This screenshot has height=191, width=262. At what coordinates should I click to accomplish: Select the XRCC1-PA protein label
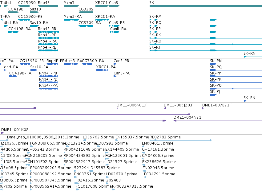(106, 67)
